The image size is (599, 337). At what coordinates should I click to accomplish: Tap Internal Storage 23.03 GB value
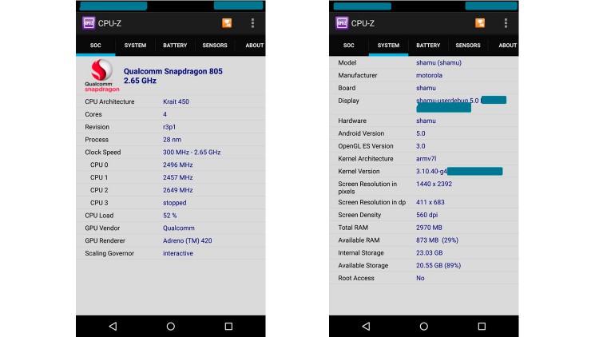click(430, 252)
